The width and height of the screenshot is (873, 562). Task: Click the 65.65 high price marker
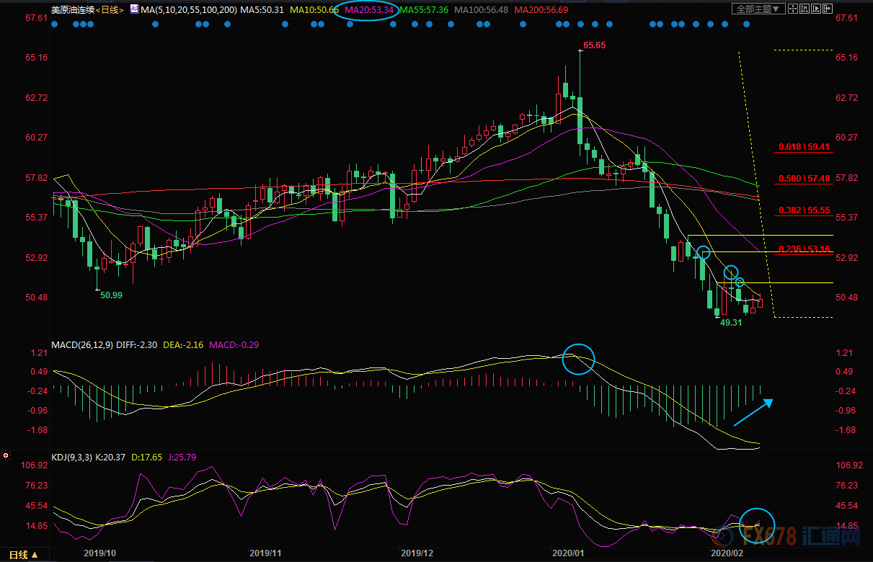[594, 45]
